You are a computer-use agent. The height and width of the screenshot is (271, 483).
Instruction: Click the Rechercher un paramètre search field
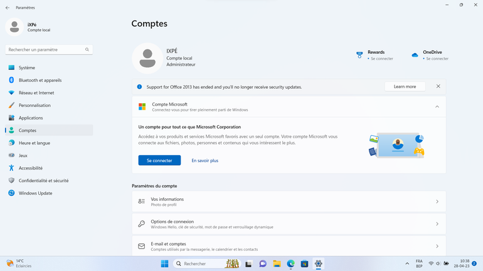tap(49, 49)
